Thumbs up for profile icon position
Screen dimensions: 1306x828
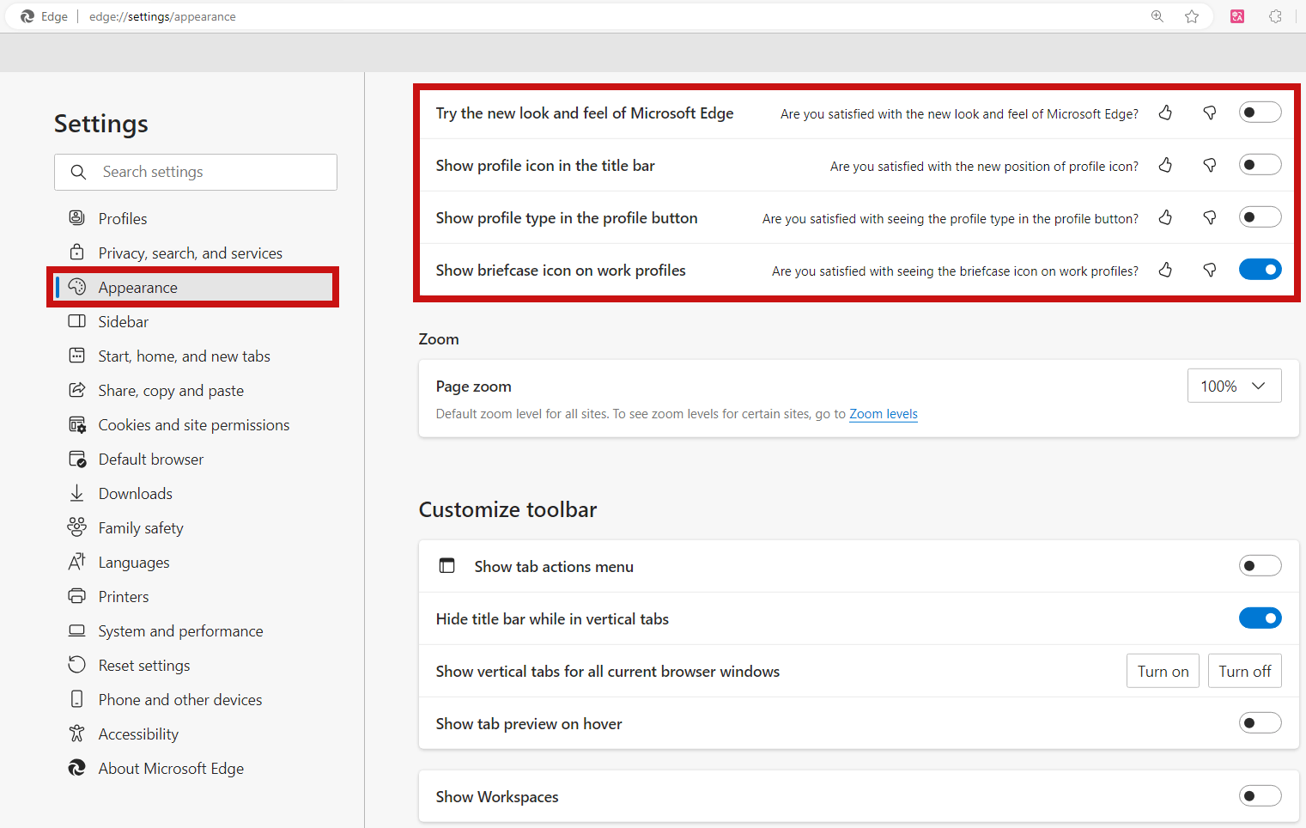point(1165,165)
